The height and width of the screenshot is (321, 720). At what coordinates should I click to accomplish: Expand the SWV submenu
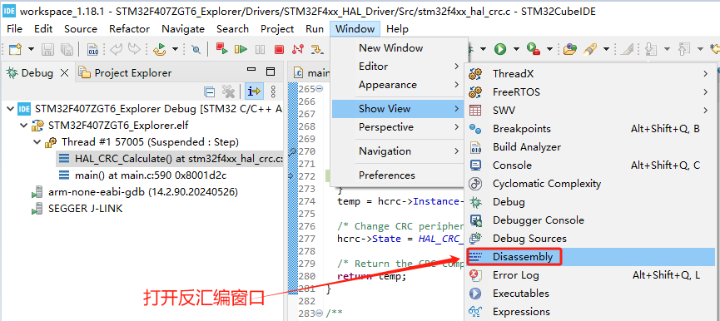590,111
